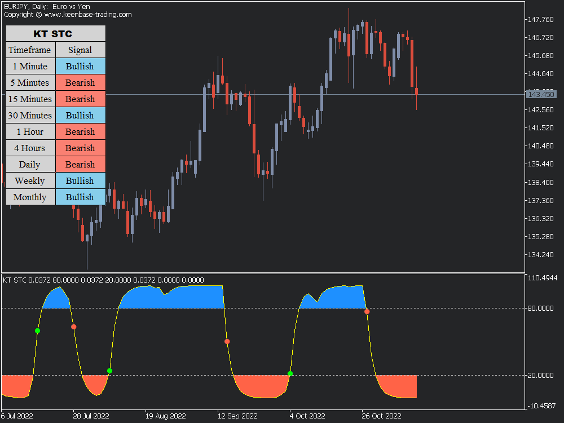Click the 110.4944 indicator scale label
Image resolution: width=564 pixels, height=423 pixels.
(543, 277)
